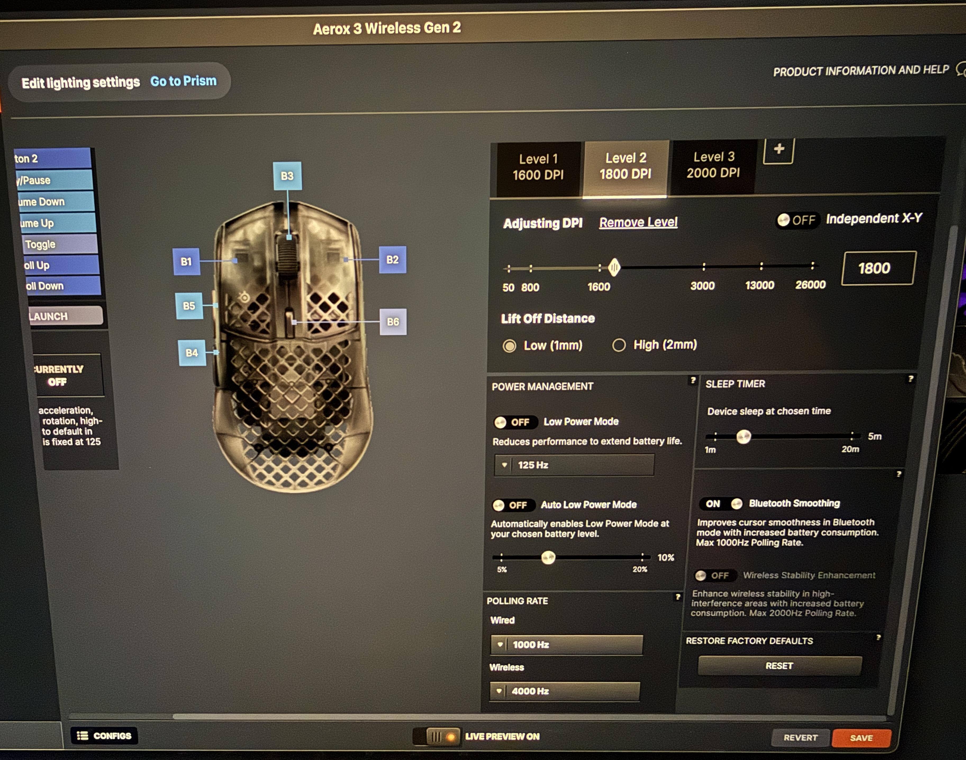
Task: Add a new DPI level with plus icon
Action: click(779, 150)
